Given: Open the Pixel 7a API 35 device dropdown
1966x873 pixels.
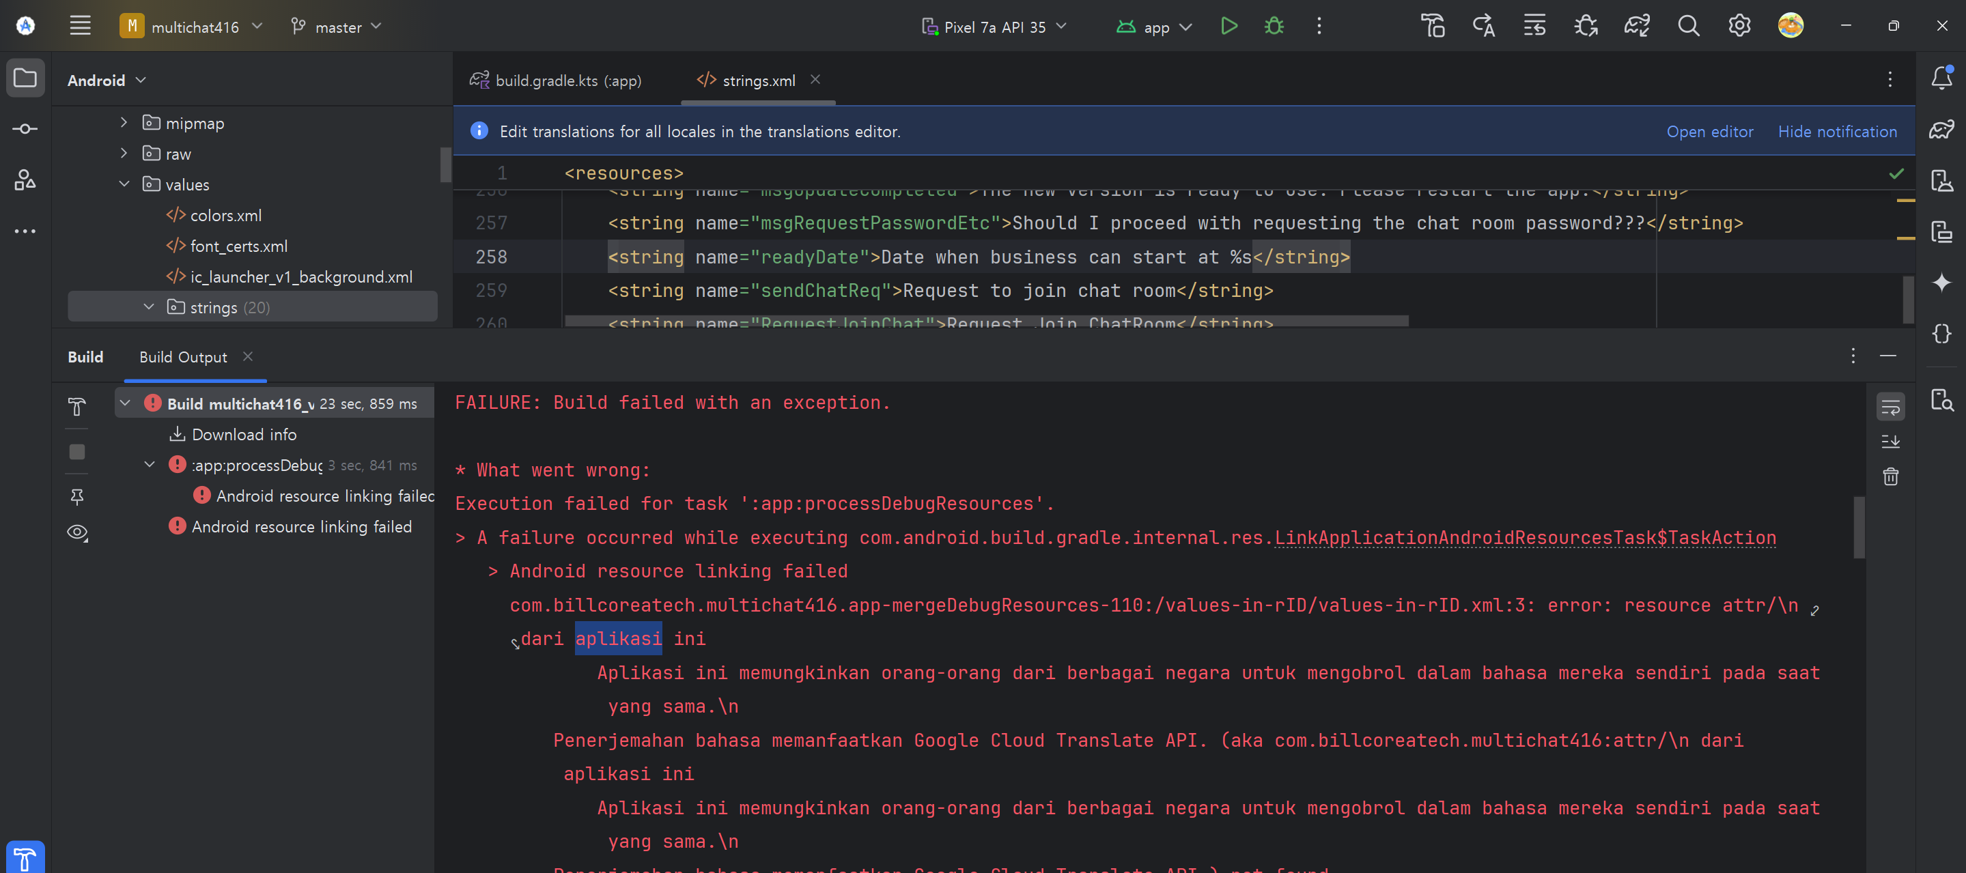Looking at the screenshot, I should pos(994,27).
